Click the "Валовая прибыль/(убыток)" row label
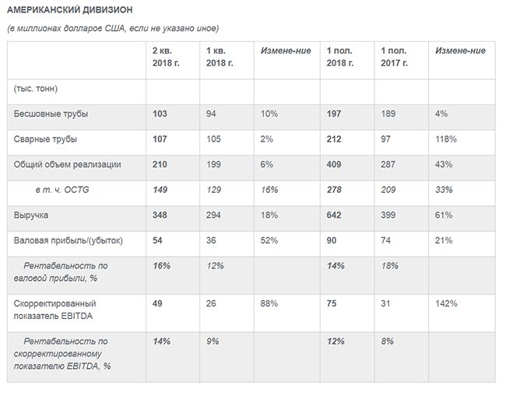The width and height of the screenshot is (506, 396). [x=69, y=240]
